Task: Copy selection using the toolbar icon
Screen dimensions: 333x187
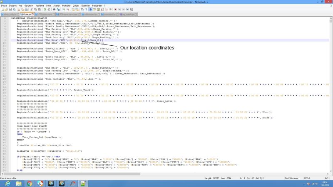Action: tap(35, 9)
